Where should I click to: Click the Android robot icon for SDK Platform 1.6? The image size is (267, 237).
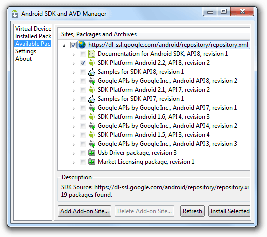click(92, 117)
